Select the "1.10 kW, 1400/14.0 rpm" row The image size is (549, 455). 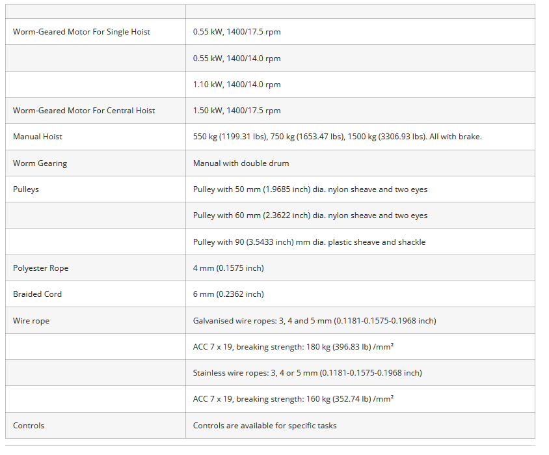(x=237, y=85)
